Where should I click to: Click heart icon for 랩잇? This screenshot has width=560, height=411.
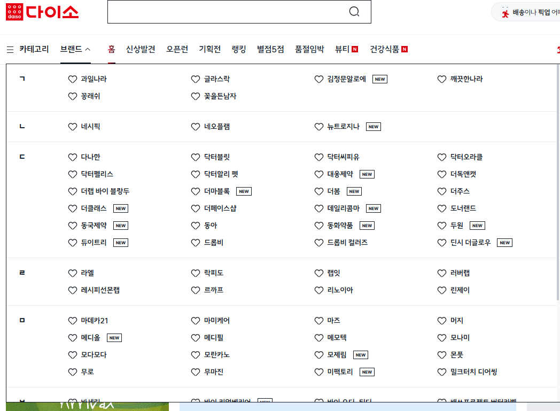coord(319,273)
